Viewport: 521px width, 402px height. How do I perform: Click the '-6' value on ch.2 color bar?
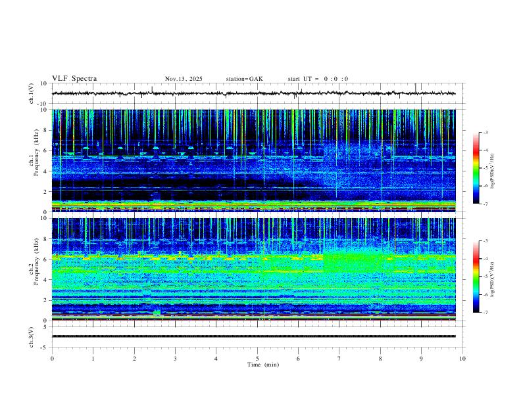coord(485,294)
